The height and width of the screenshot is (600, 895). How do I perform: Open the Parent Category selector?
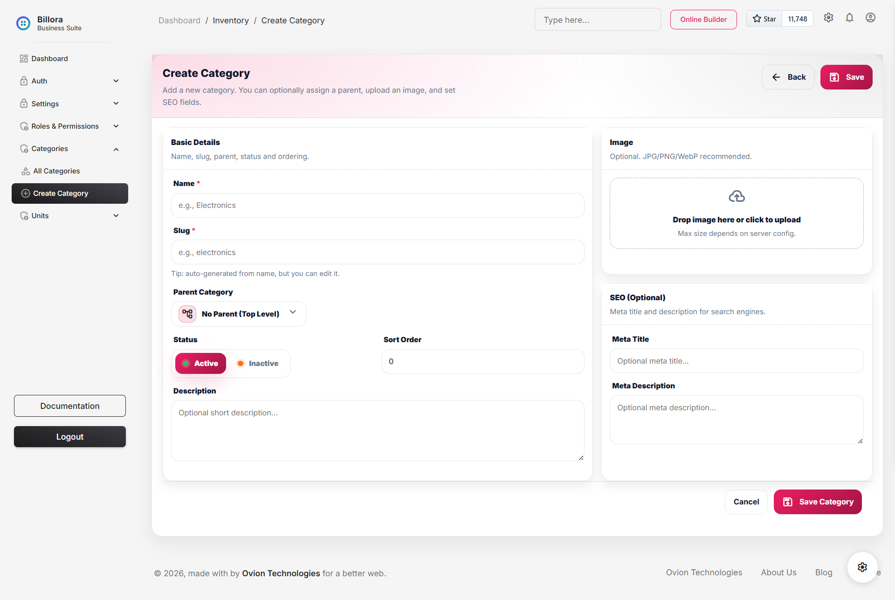(x=239, y=314)
